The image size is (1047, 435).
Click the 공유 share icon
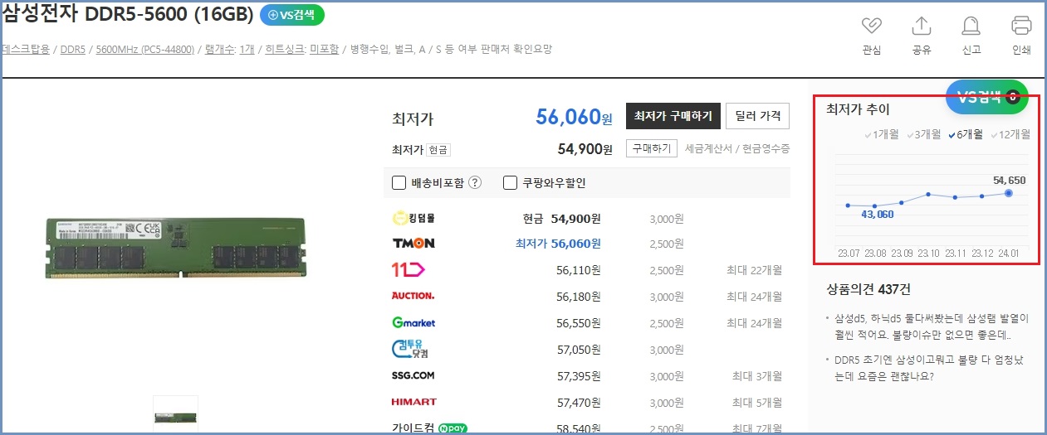pos(921,26)
